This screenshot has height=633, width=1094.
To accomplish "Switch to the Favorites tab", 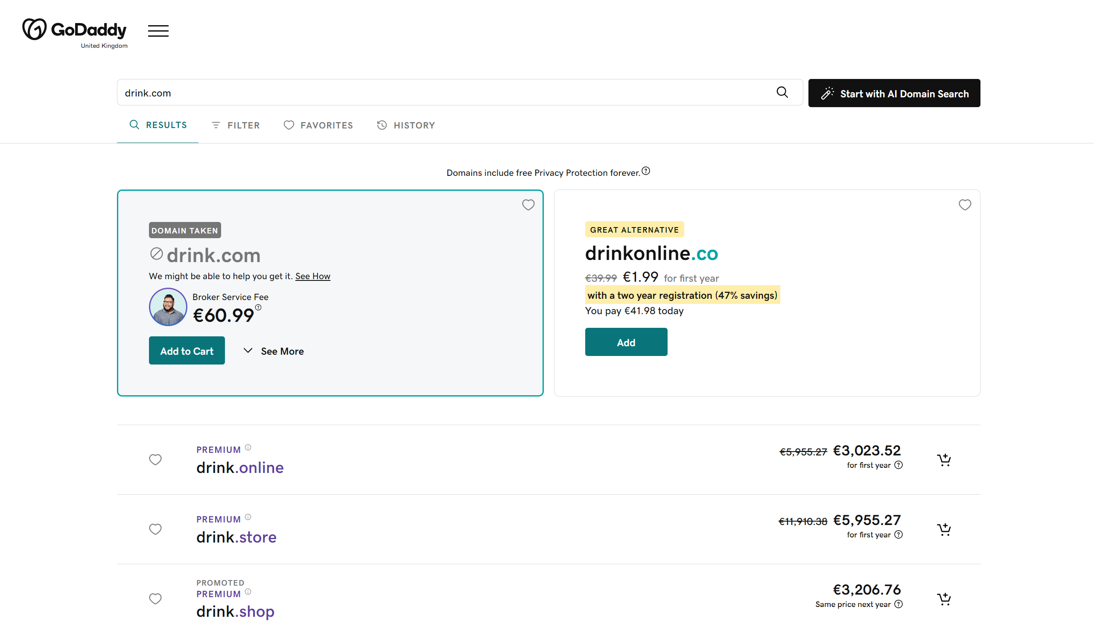I will [x=318, y=125].
